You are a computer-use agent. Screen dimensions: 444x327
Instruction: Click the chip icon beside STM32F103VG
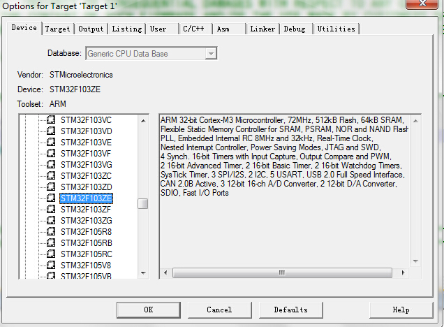(51, 164)
